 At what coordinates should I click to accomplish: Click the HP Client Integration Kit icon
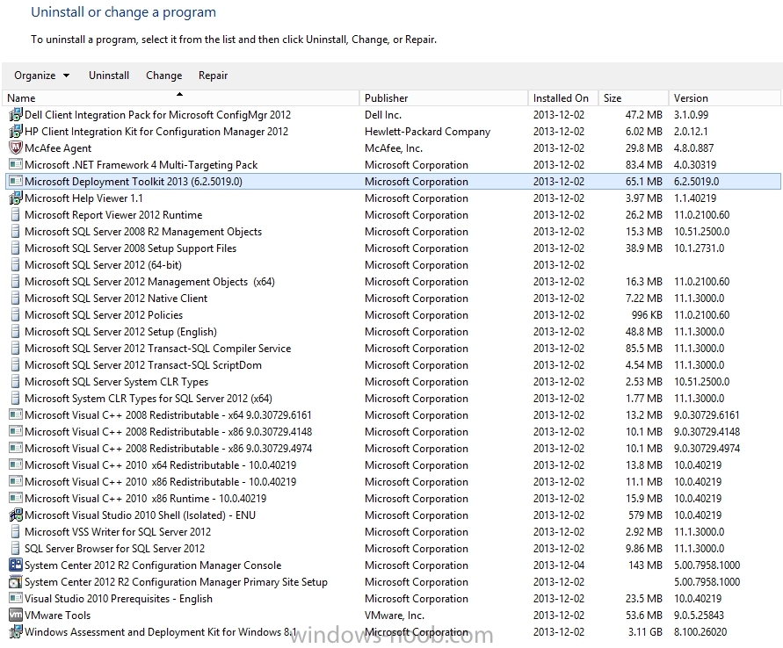[x=16, y=131]
